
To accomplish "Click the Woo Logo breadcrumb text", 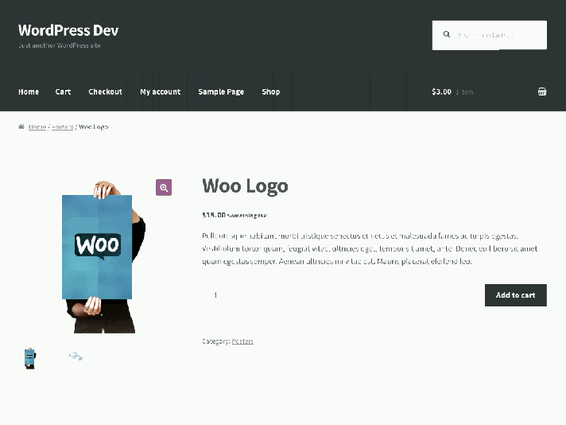I will click(x=94, y=127).
